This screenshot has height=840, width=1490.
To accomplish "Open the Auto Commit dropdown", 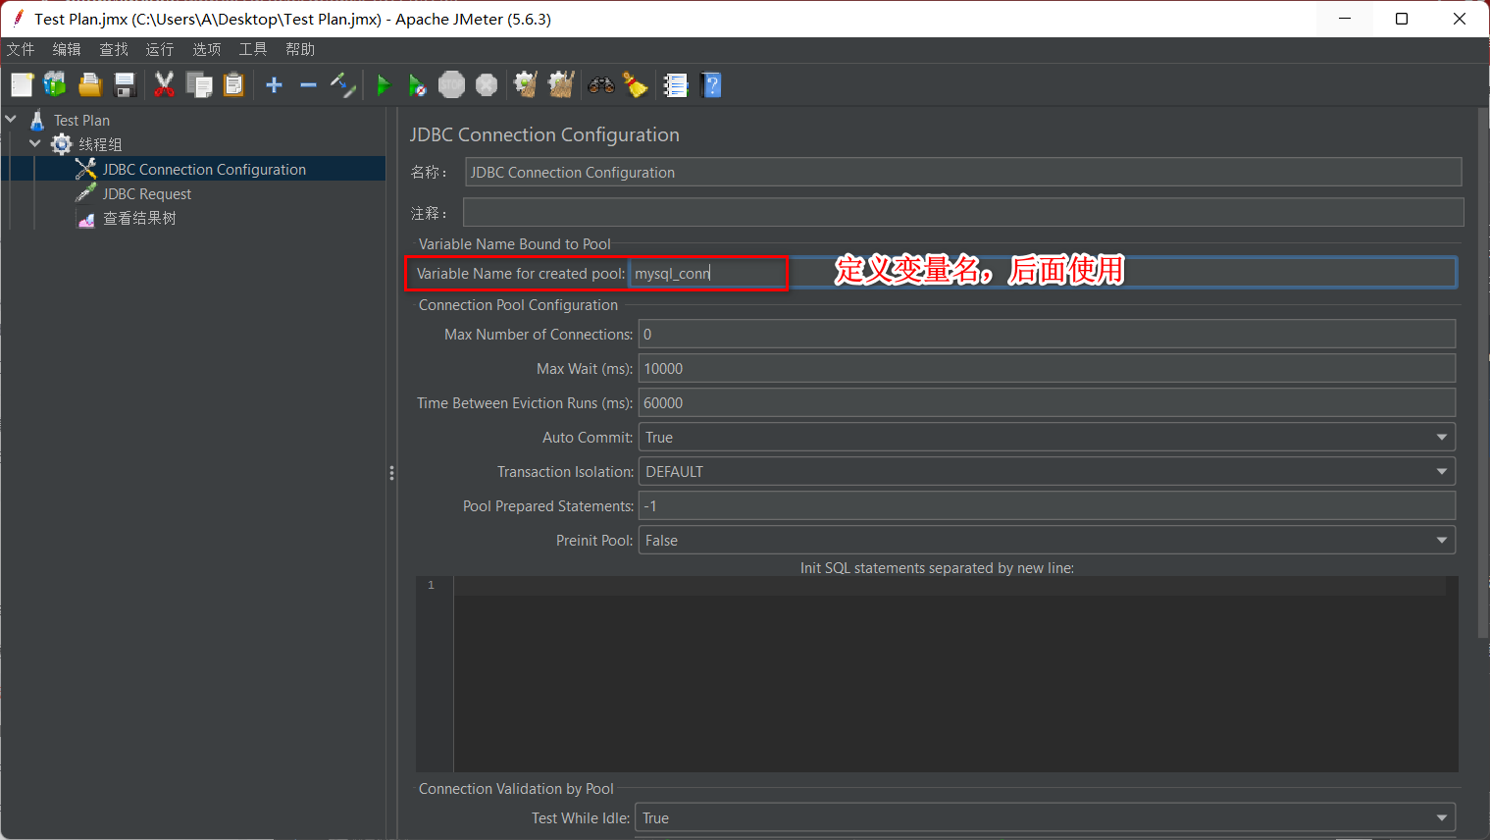I will (1047, 437).
